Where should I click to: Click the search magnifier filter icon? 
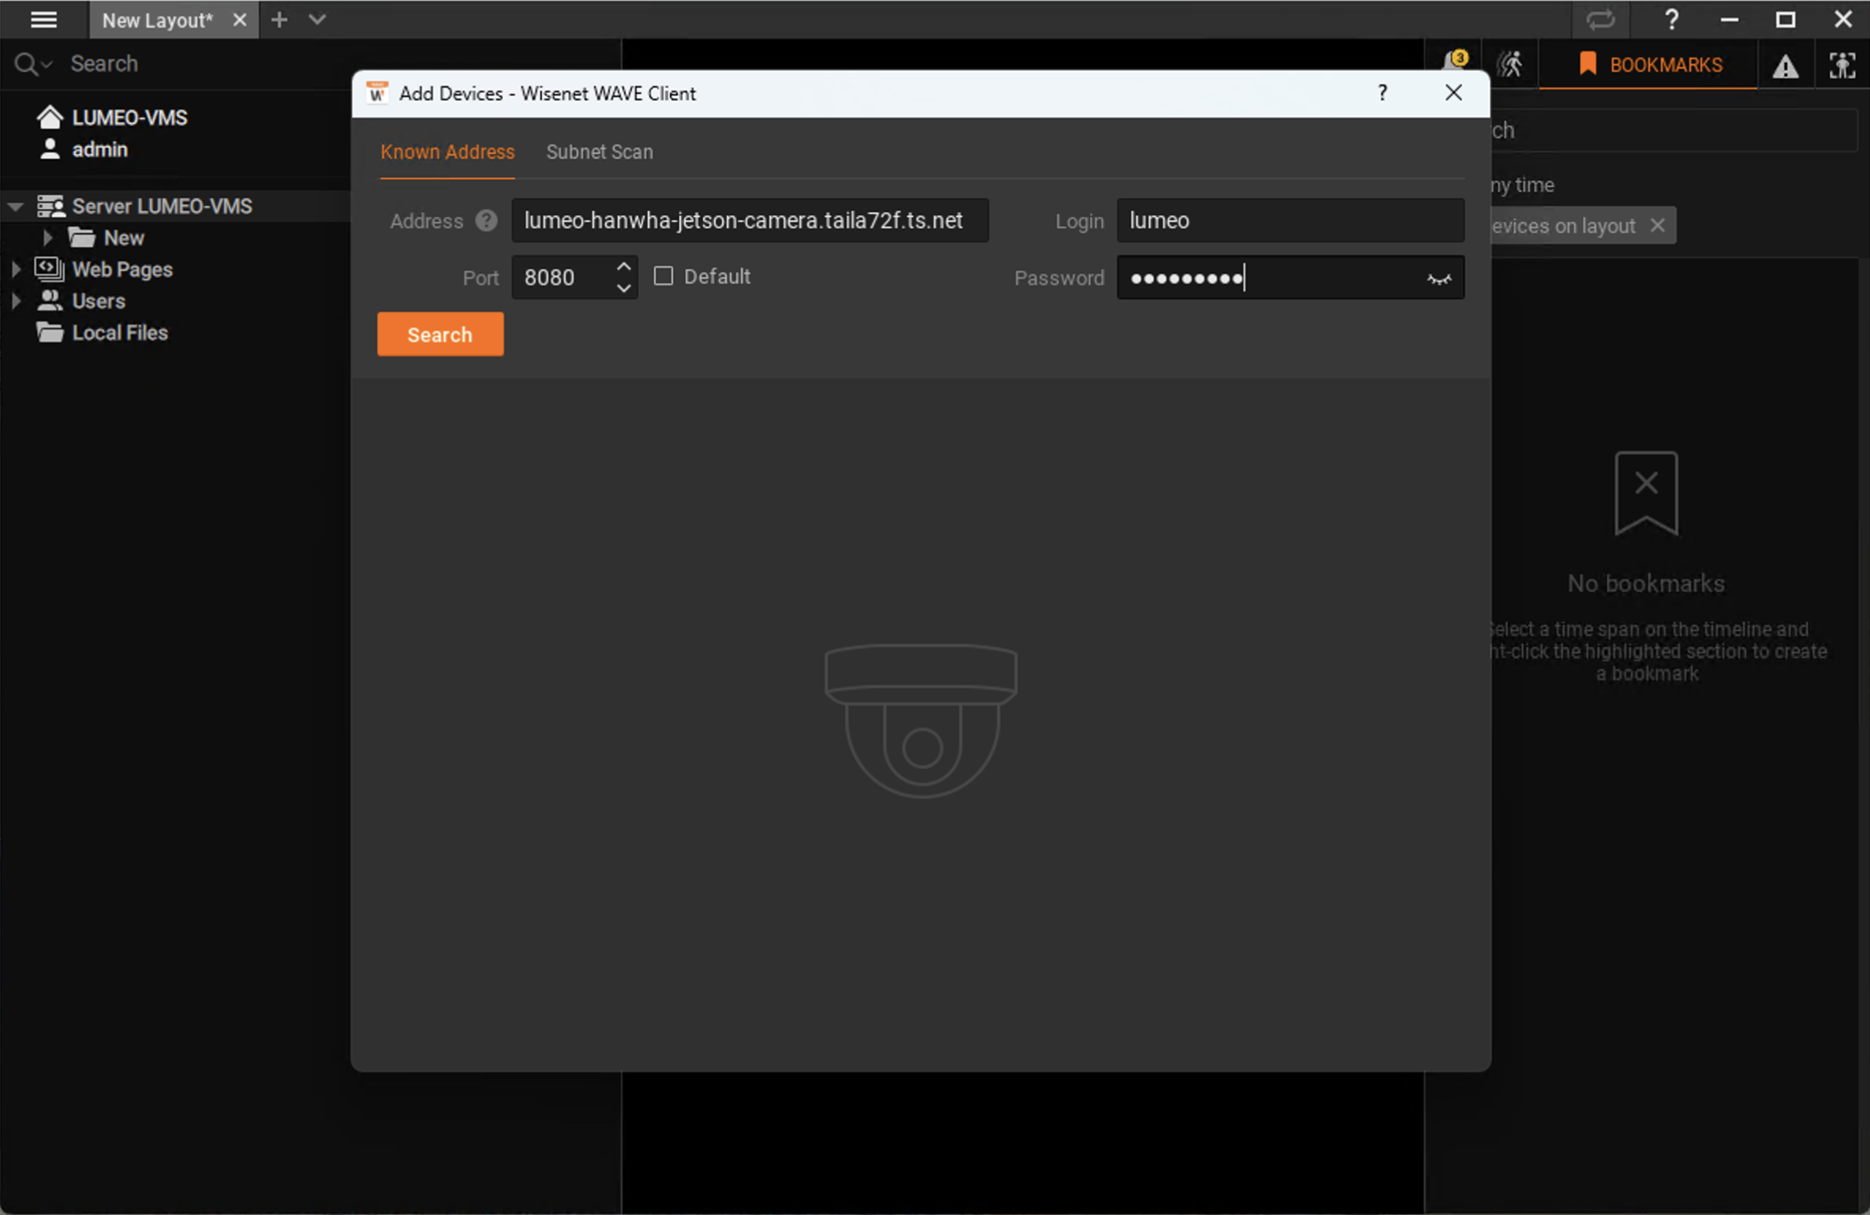(32, 64)
